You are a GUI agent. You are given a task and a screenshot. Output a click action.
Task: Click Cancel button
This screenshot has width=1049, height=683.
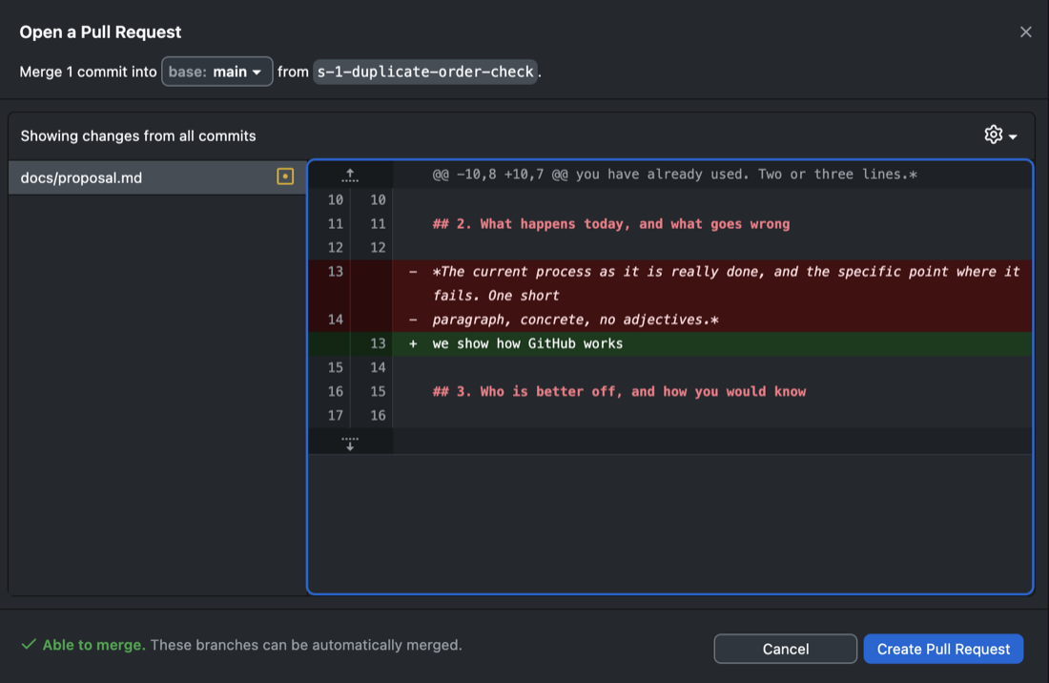(x=786, y=649)
